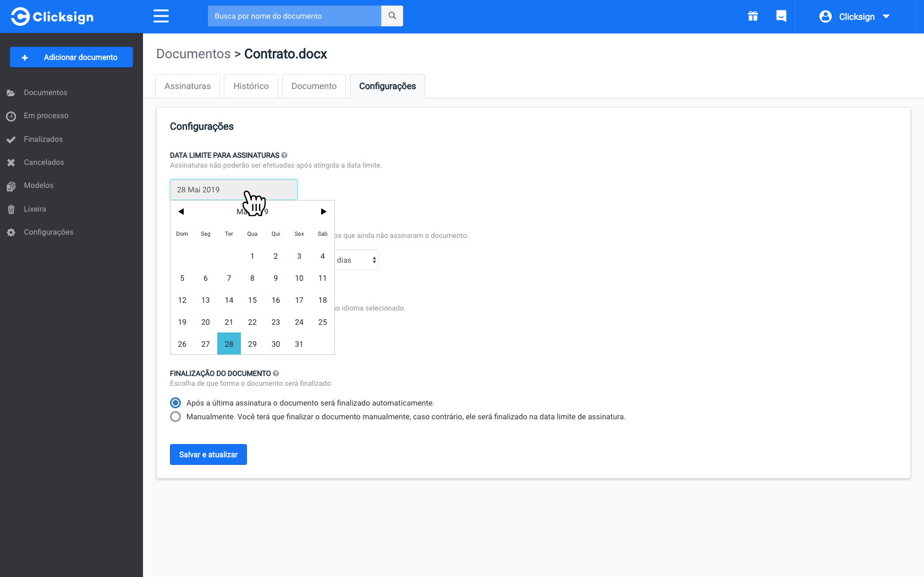Select day 28 in the calendar

229,344
